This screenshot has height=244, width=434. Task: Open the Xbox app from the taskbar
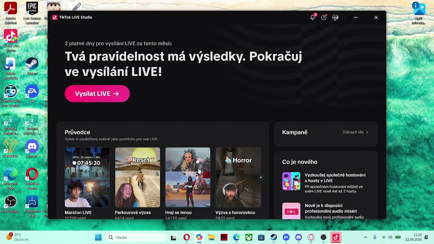tap(249, 237)
